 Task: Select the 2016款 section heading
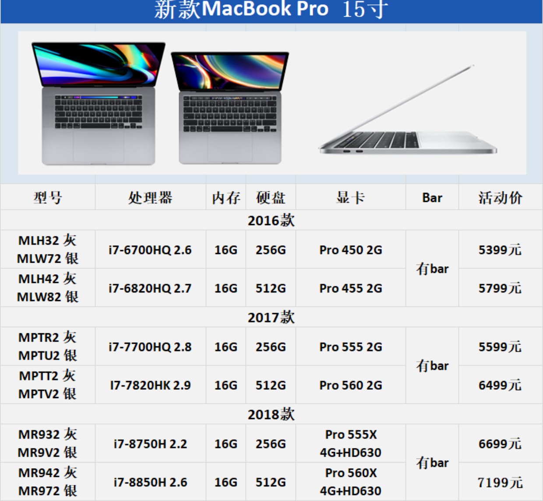(x=271, y=220)
